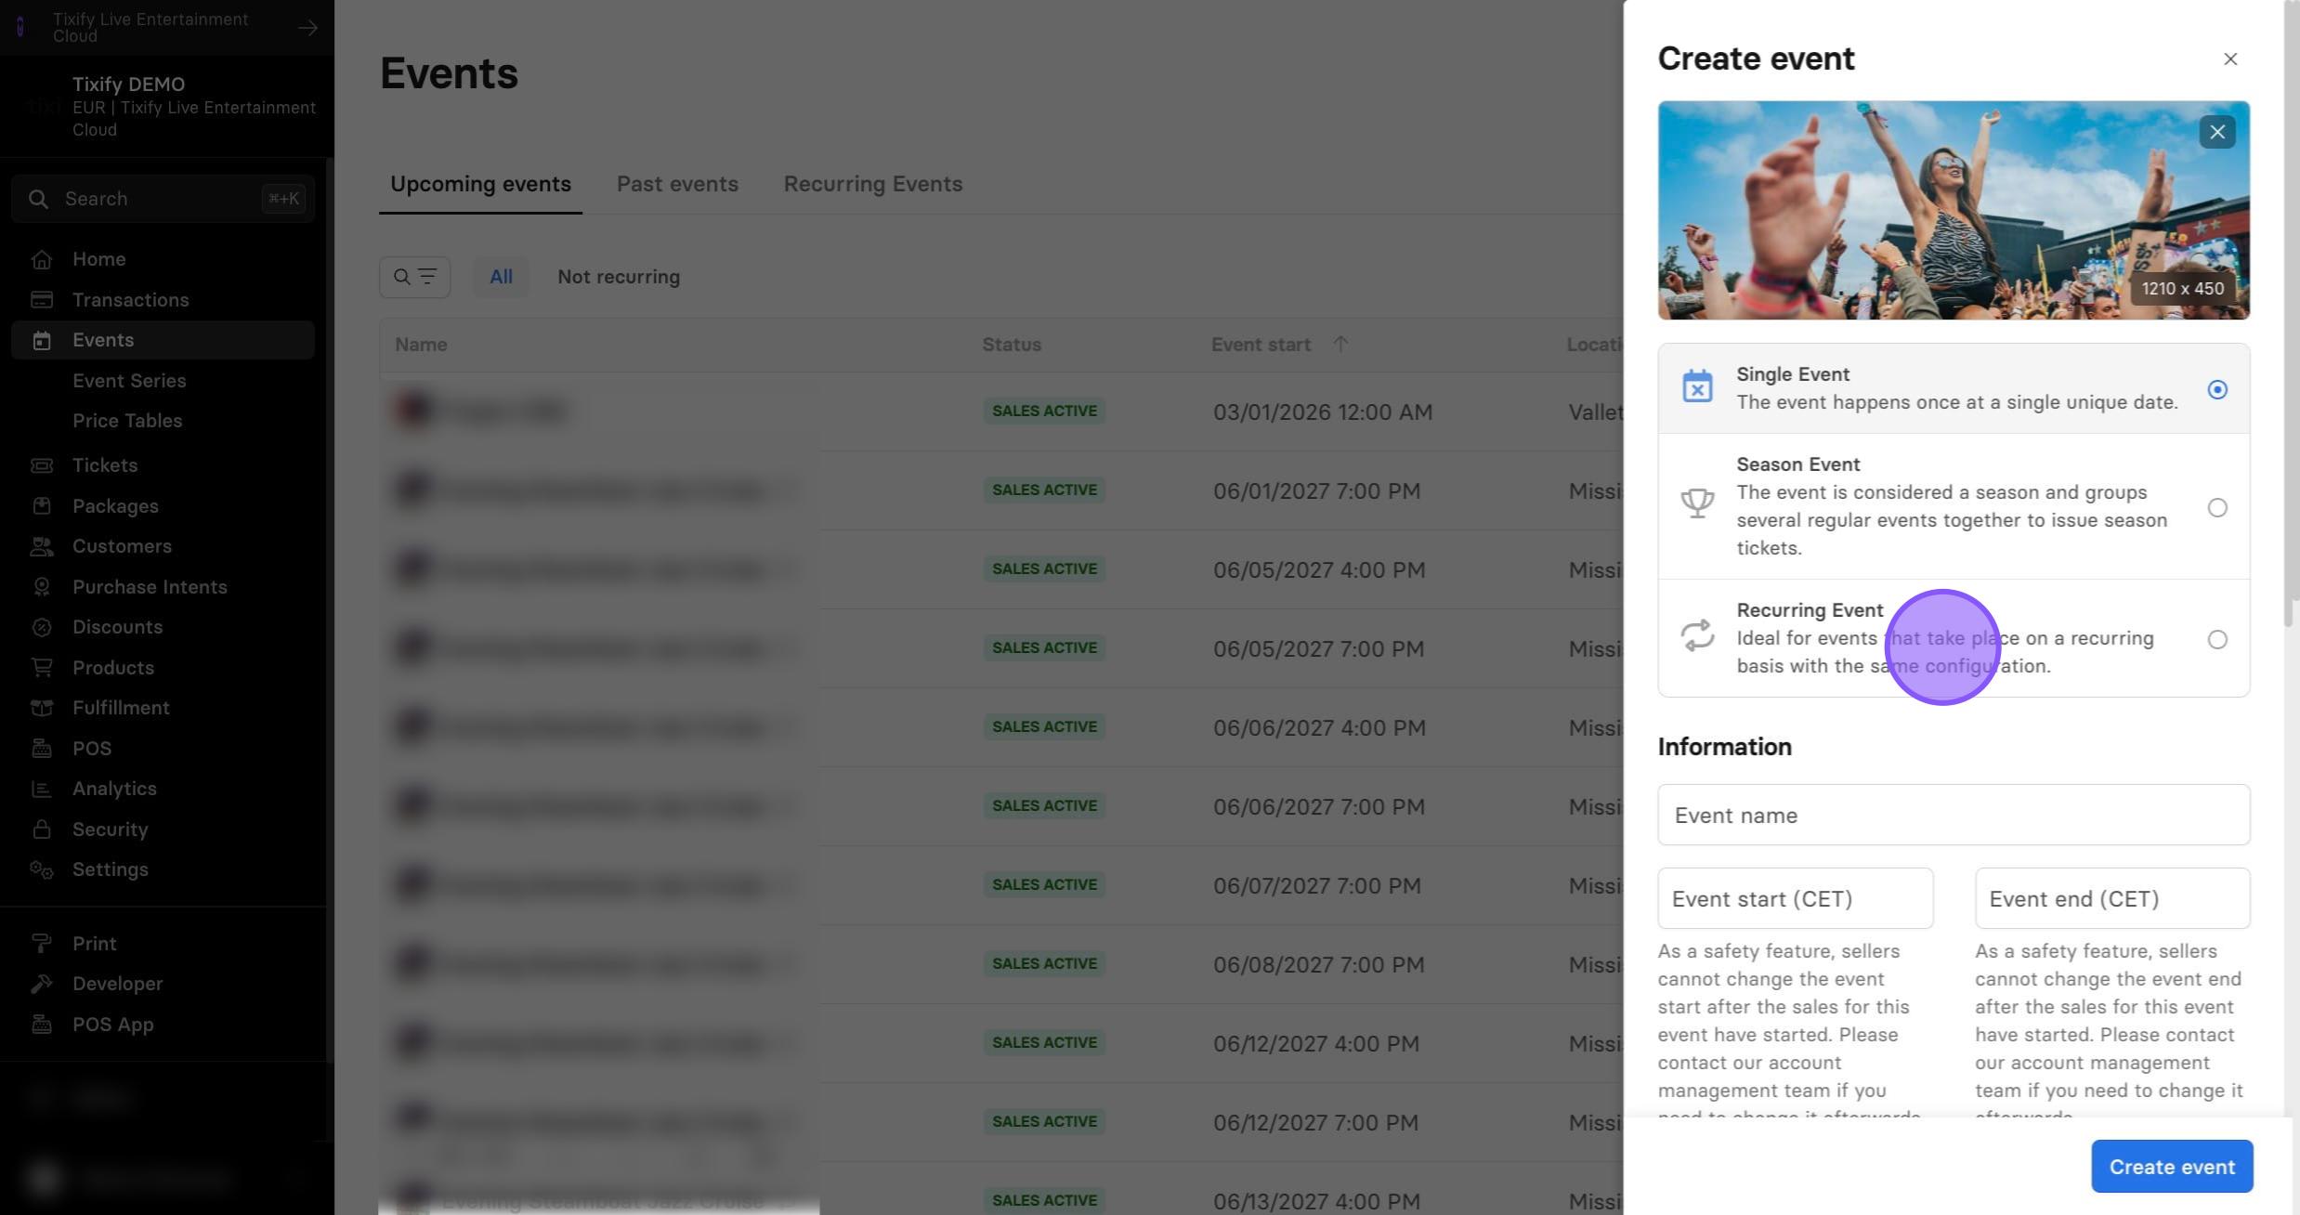This screenshot has width=2300, height=1215.
Task: Open Discounts section
Action: [117, 627]
